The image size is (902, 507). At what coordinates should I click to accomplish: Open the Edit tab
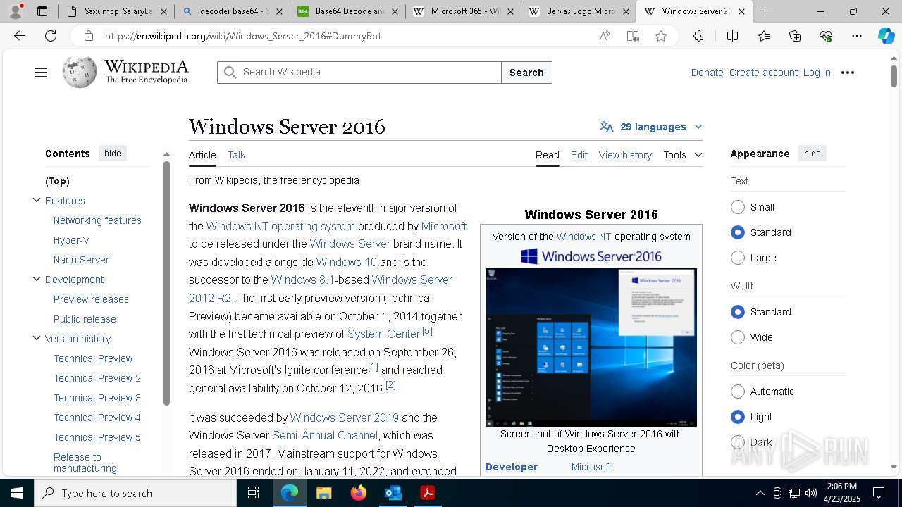click(x=579, y=155)
